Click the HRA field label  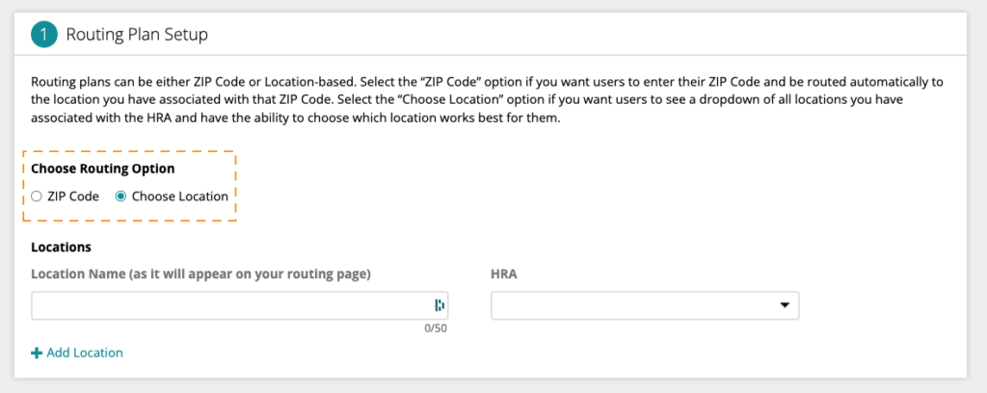503,275
